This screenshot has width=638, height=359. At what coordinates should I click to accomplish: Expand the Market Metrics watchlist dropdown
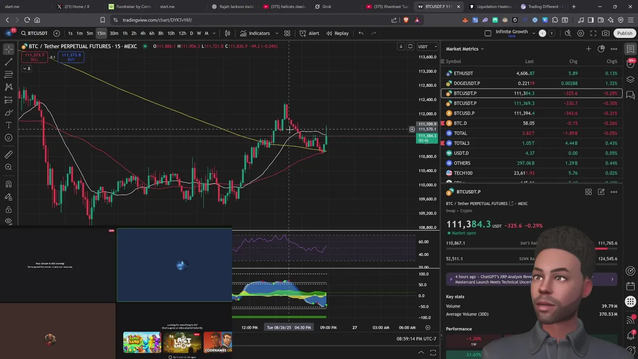click(x=465, y=49)
